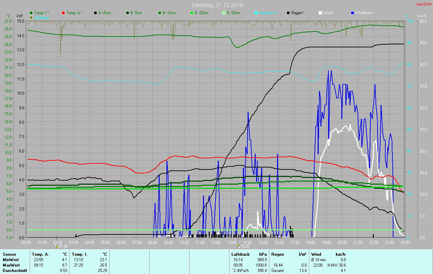Viewport: 433px width, 274px height.
Task: Click the "B -20cm" legend label
Action: pos(201,13)
